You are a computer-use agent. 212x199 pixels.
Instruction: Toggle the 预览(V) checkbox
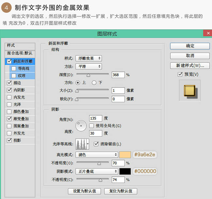click(180, 74)
